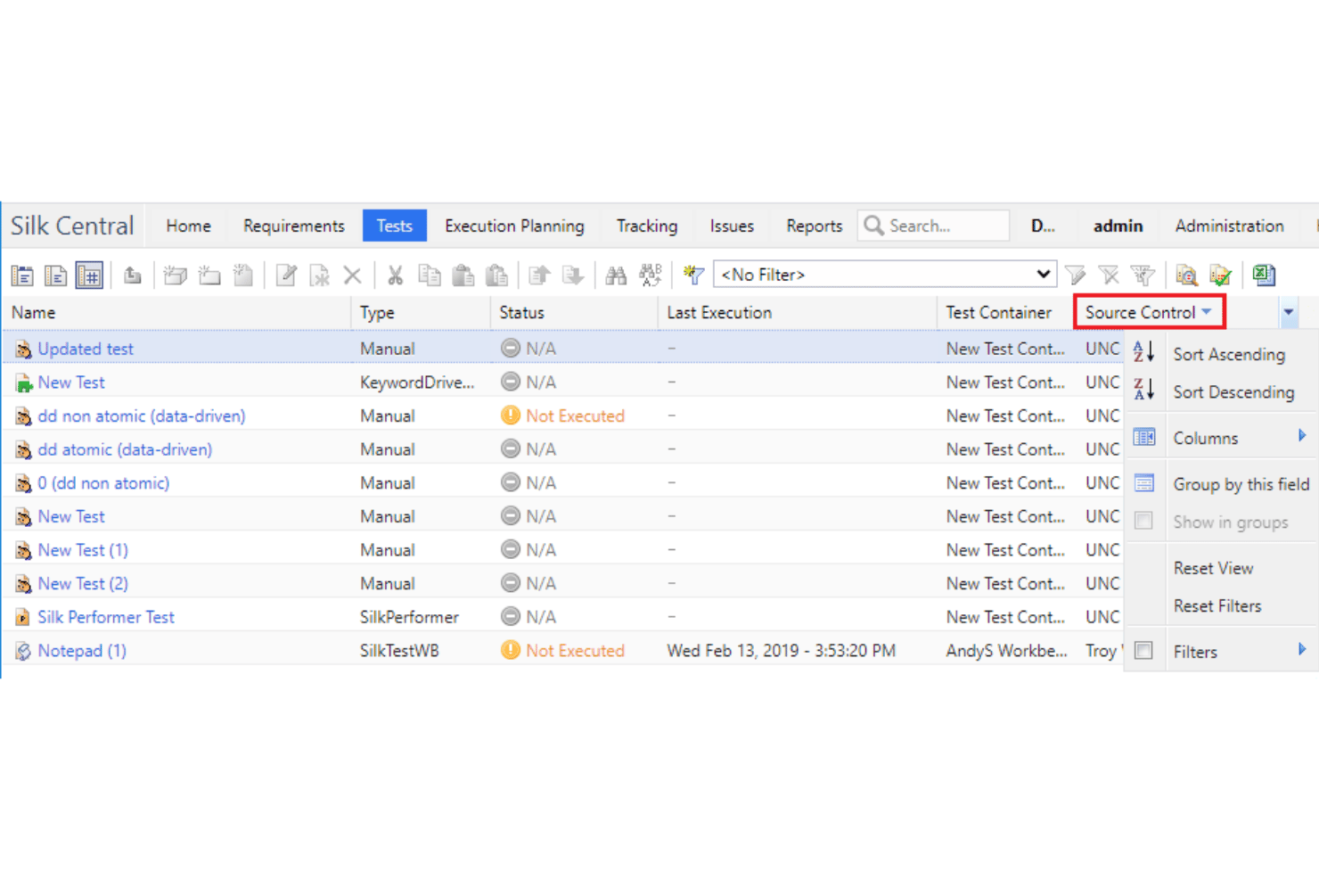Screen dimensions: 1319x880
Task: Open the Issues tab
Action: coord(732,226)
